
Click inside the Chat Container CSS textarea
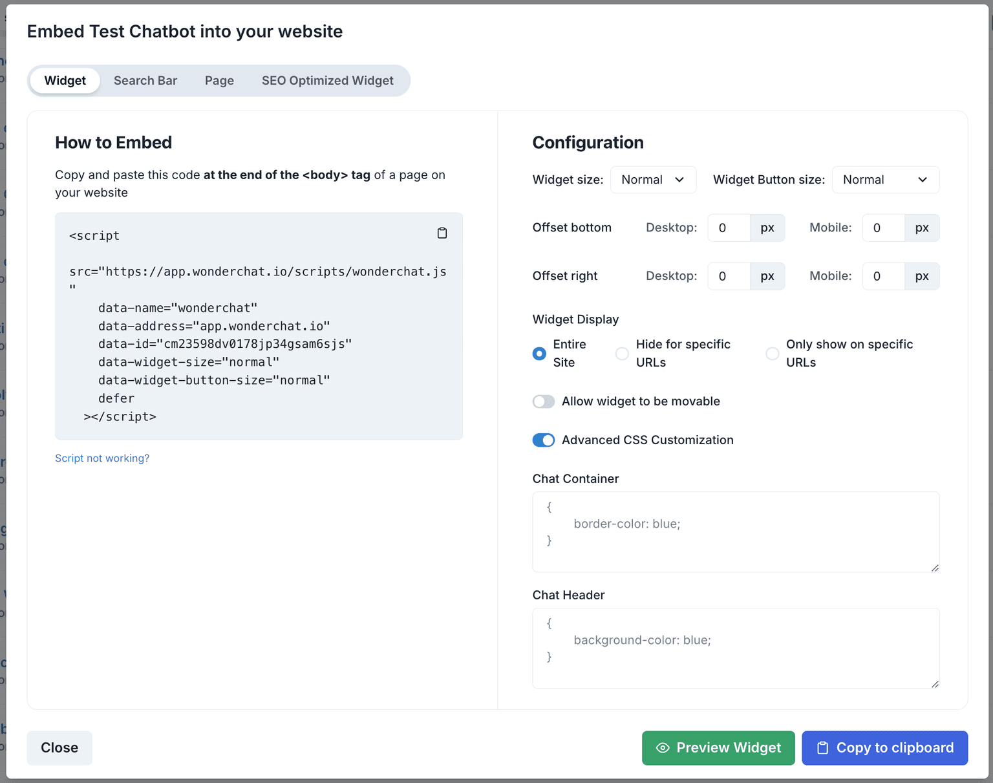pyautogui.click(x=736, y=532)
